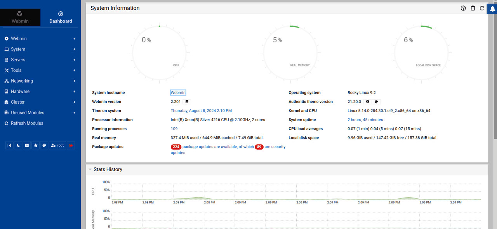Viewport: 497px width, 229px height.
Task: Expand the Hardware menu
Action: coord(20,92)
